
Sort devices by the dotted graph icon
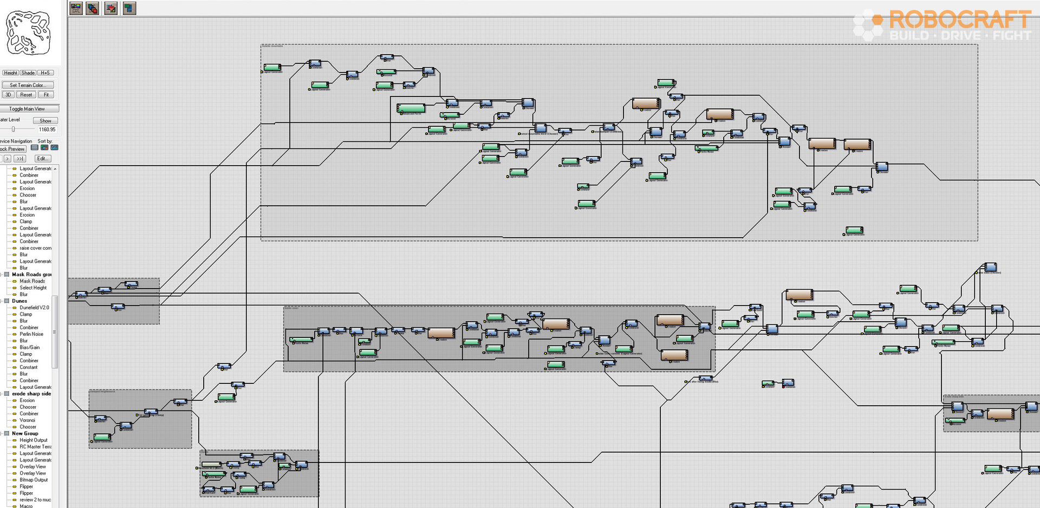(54, 148)
